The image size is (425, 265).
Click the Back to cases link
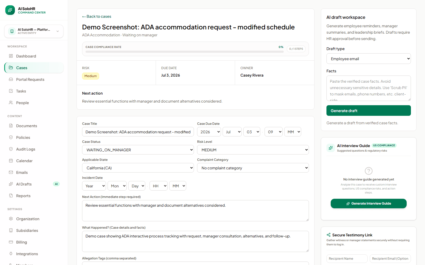pos(97,16)
